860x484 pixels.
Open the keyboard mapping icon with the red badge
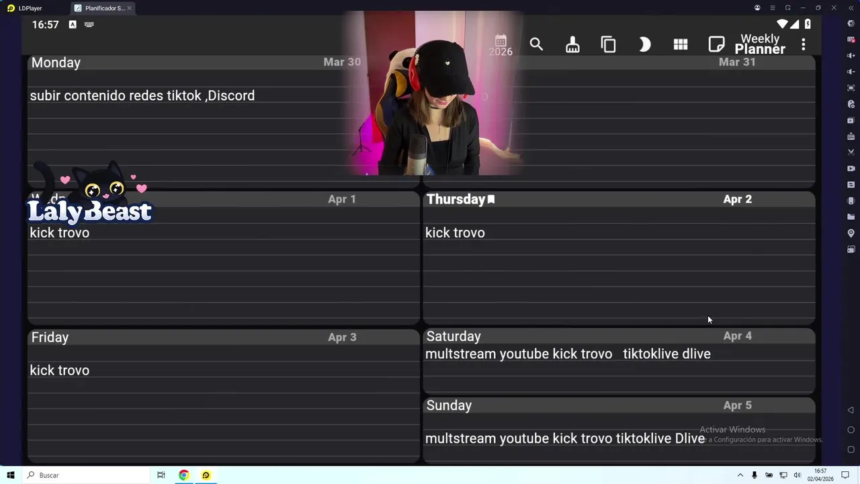[851, 40]
